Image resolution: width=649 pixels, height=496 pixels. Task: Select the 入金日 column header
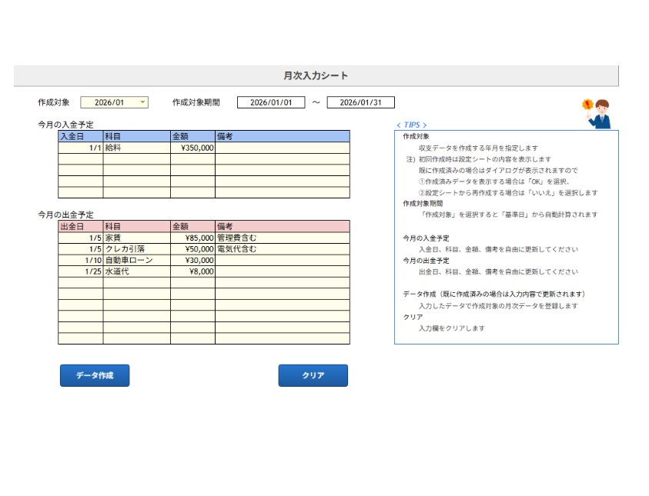coord(81,136)
